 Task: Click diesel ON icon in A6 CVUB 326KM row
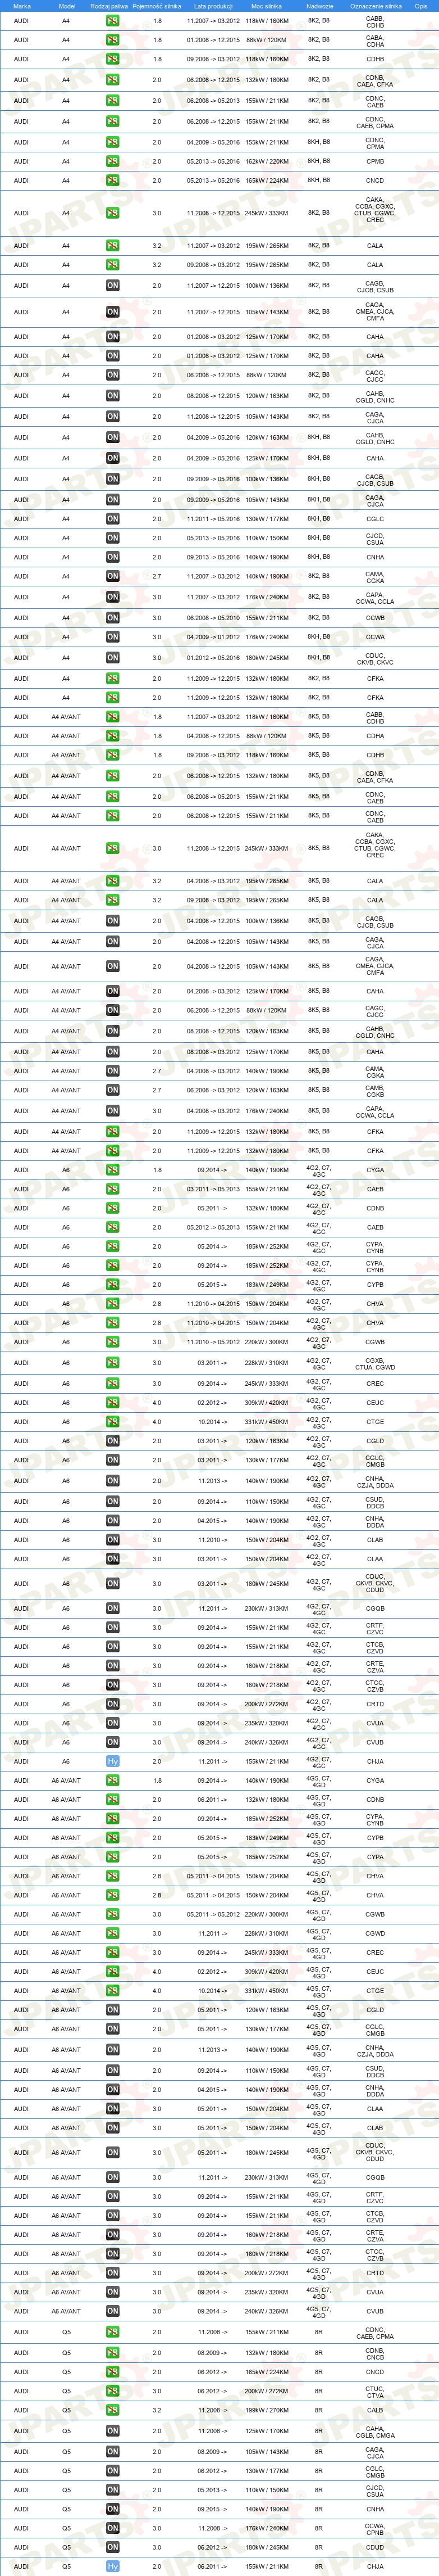point(113,1742)
